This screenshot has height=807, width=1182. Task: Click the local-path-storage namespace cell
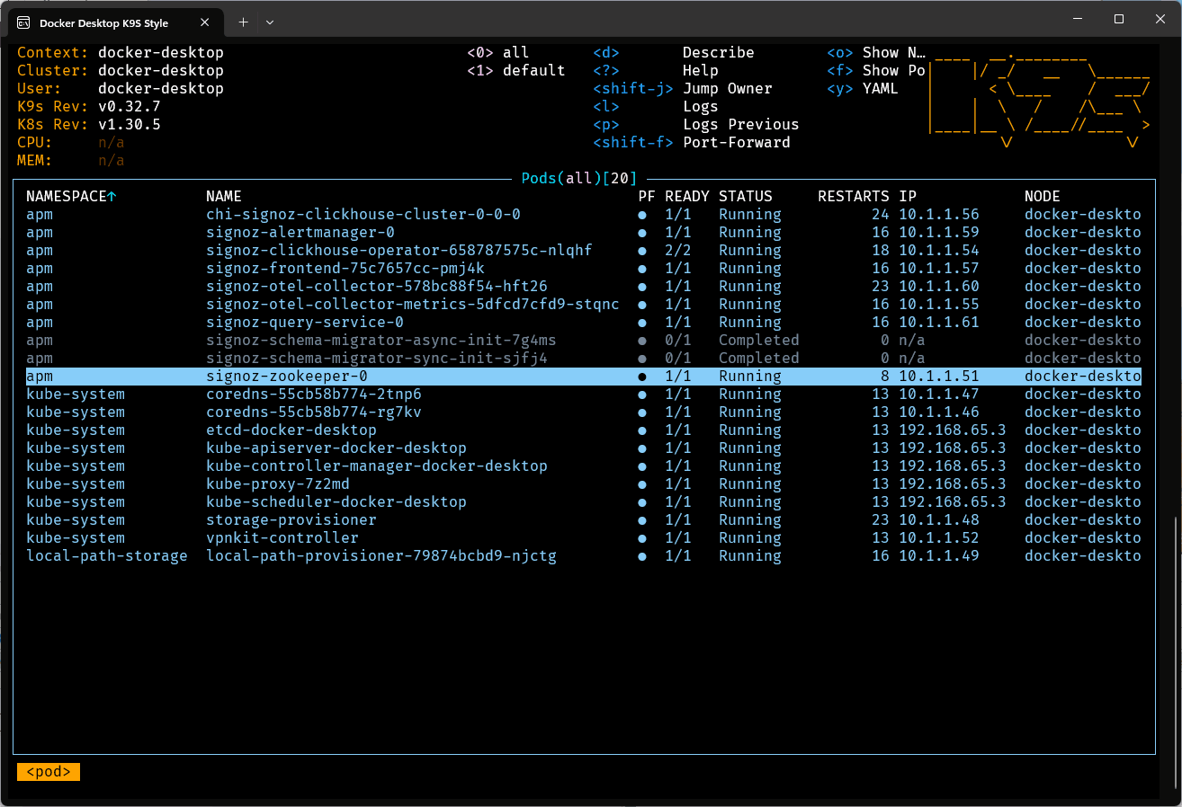107,555
